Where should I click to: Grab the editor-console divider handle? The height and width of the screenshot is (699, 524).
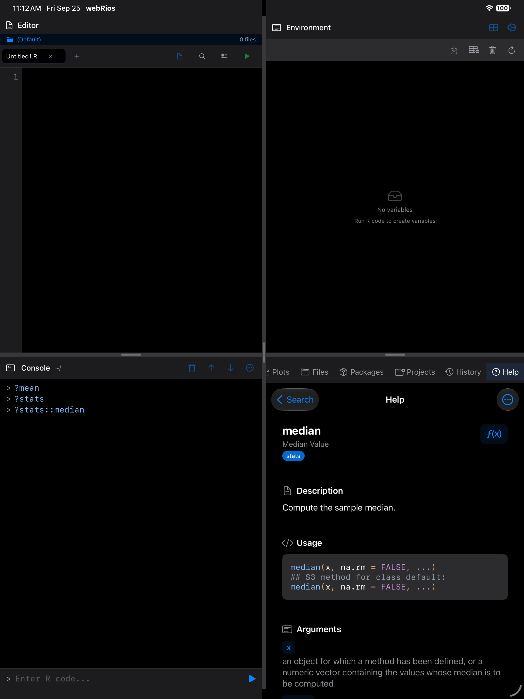click(x=131, y=355)
